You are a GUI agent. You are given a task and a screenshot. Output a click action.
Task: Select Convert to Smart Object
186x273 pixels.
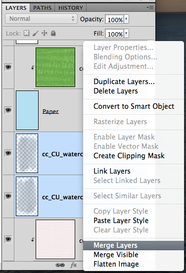tap(134, 106)
